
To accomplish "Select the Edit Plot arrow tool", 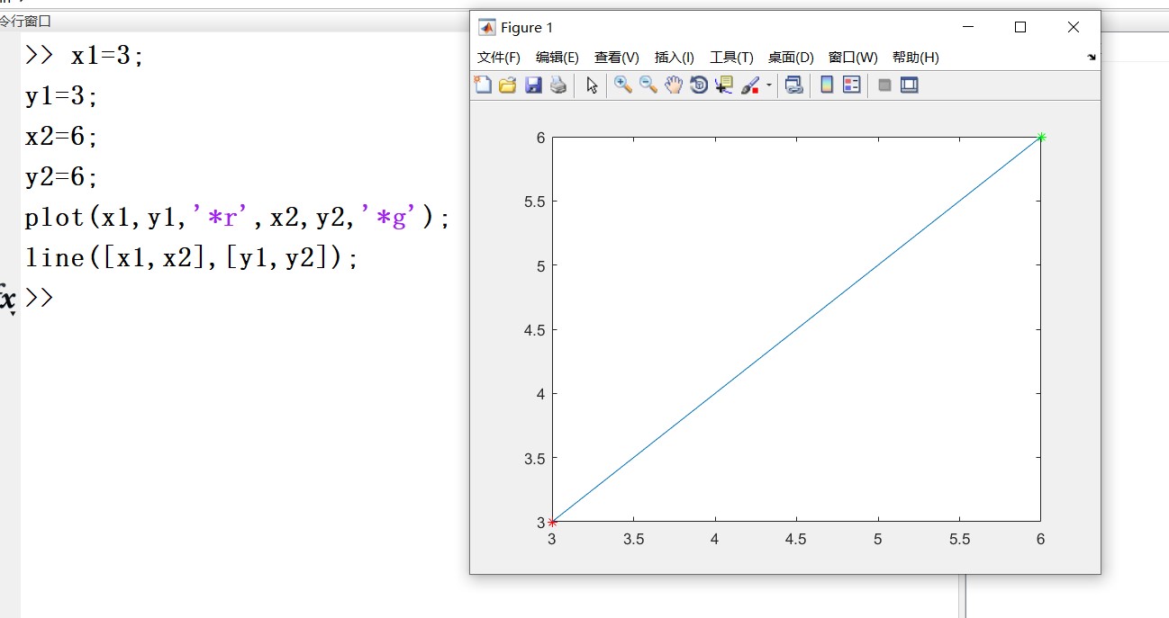I will coord(592,85).
